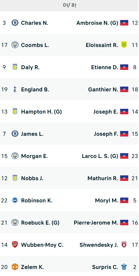Click the Aston Villa crest beside Daly R.

(15, 67)
